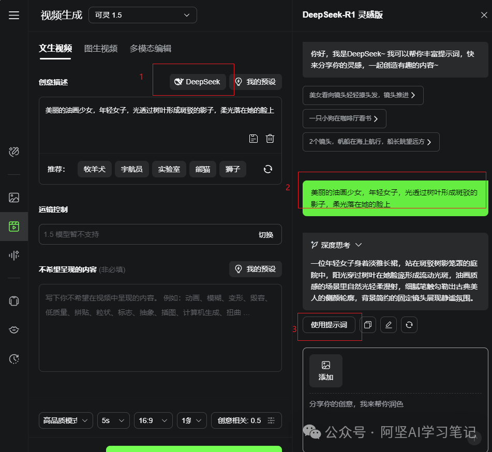Close the DeepSeek-R1 panel

click(x=484, y=15)
